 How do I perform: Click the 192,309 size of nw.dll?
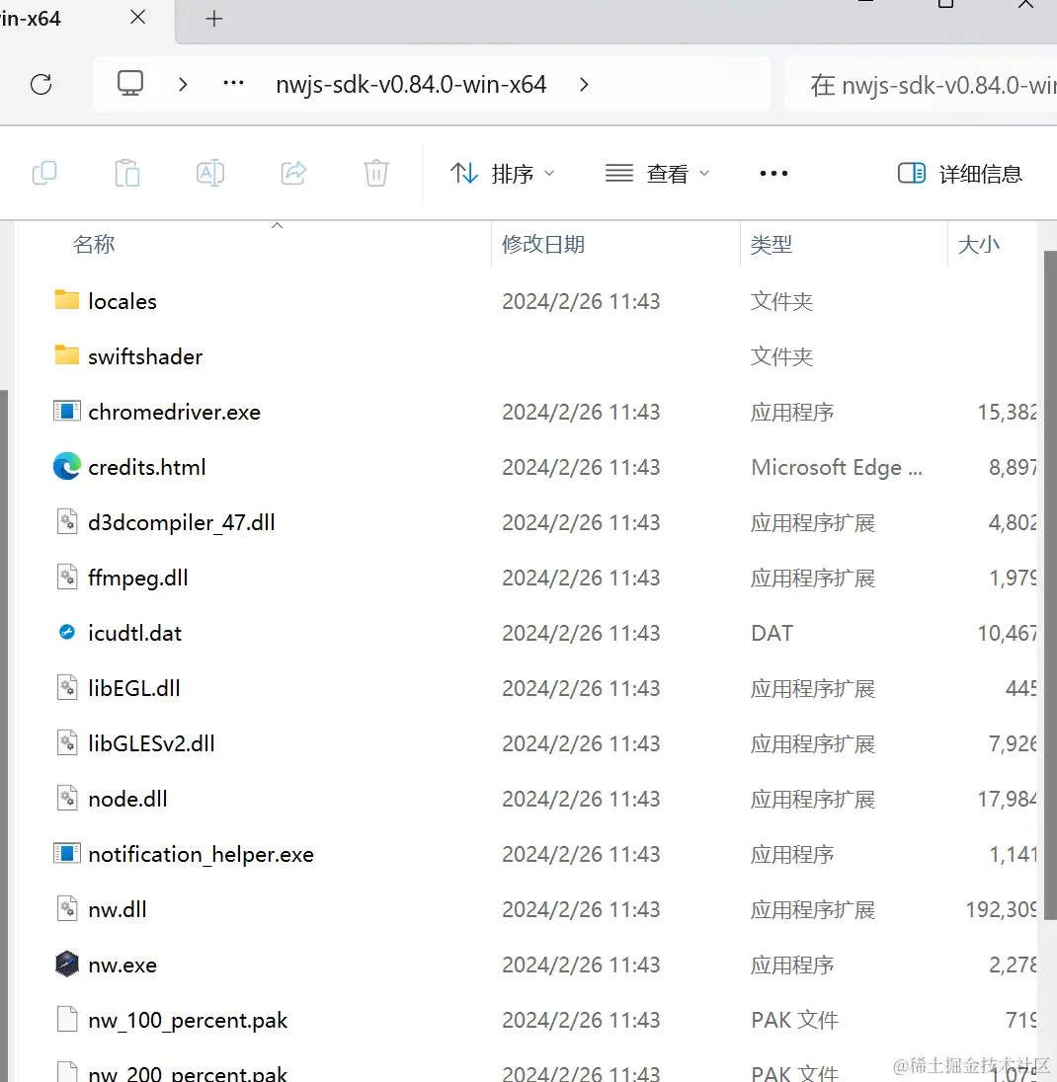1001,909
